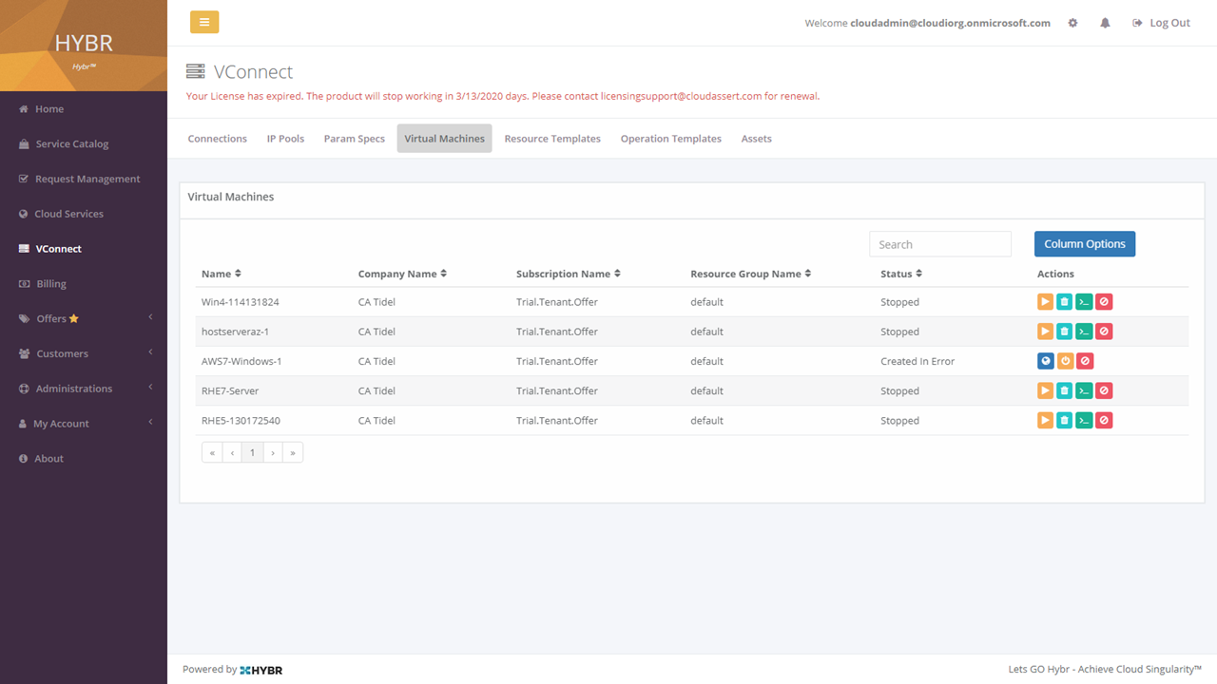This screenshot has width=1217, height=684.
Task: Go to next page in pagination
Action: (x=273, y=453)
